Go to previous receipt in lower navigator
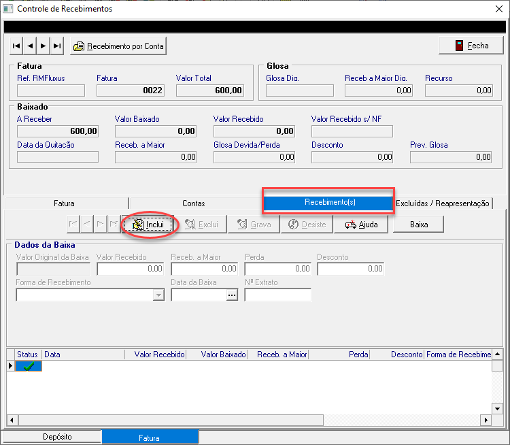This screenshot has height=445, width=510. click(x=87, y=224)
